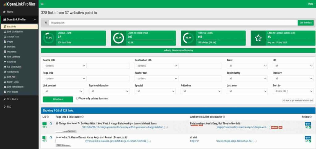The width and height of the screenshot is (316, 149).
Task: Click the Industries building icon
Action: pyautogui.click(x=5, y=52)
